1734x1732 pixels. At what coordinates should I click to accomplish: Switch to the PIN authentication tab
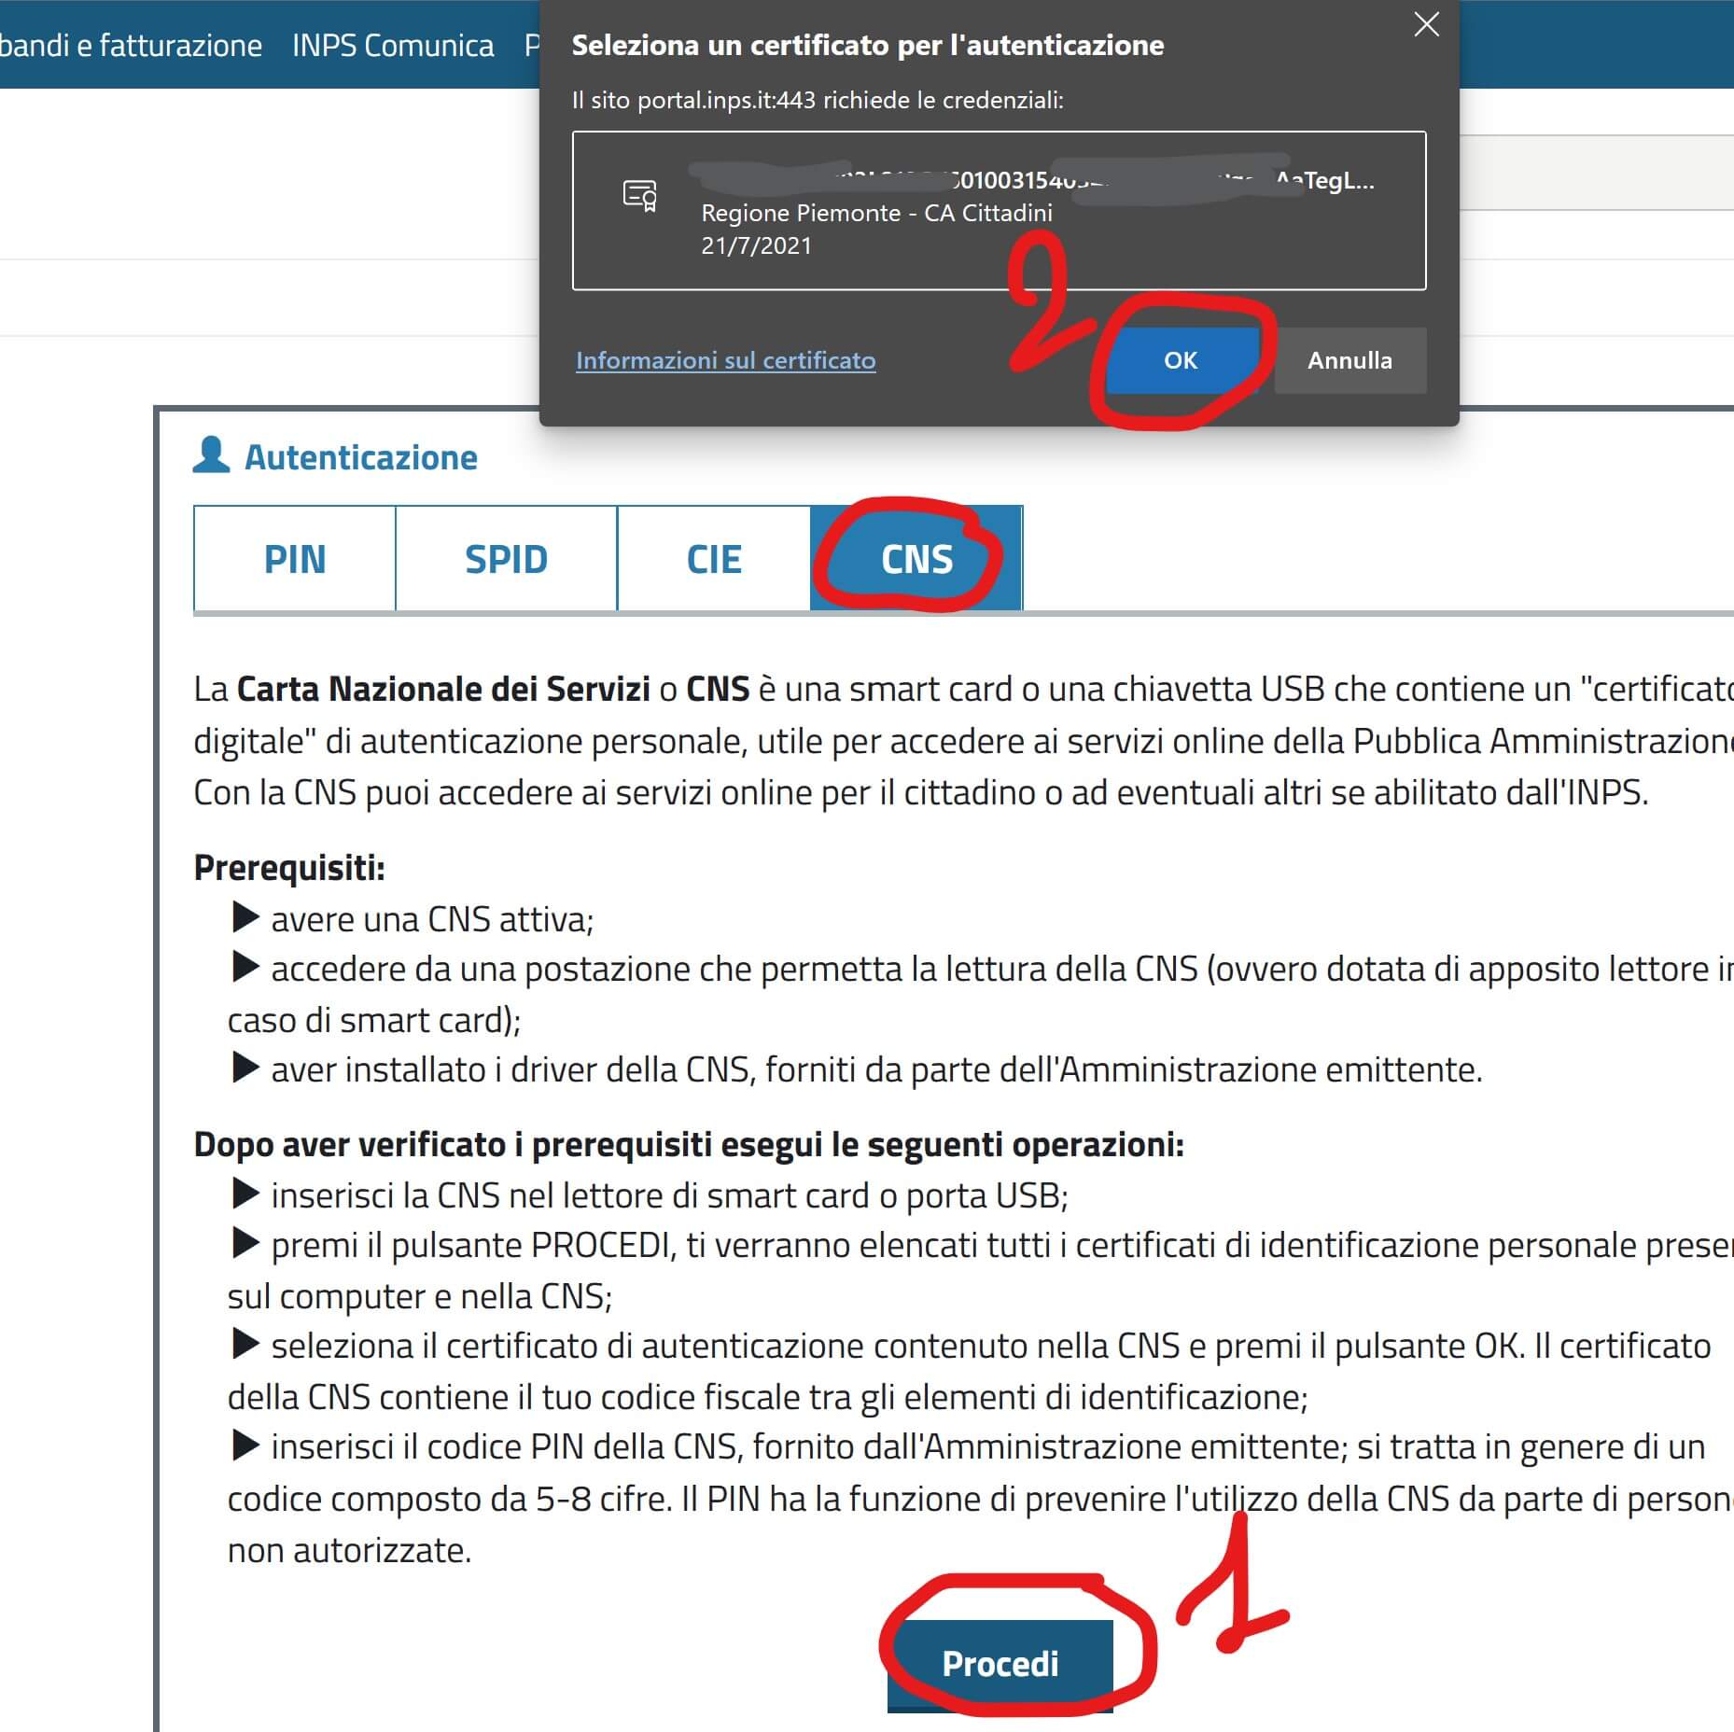pos(295,559)
